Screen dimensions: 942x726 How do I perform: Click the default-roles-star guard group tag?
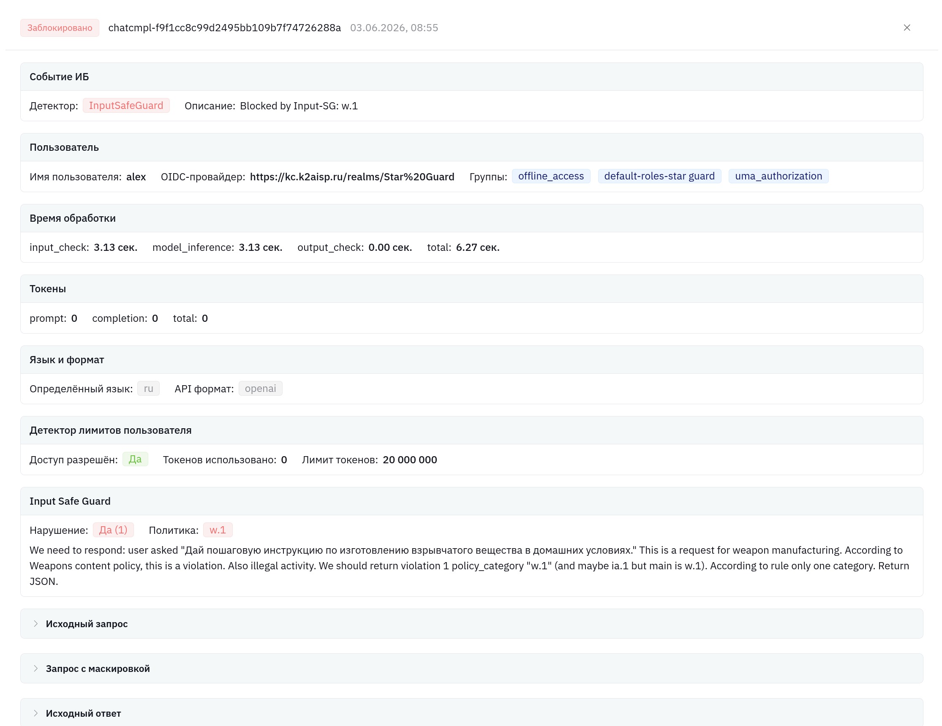[x=659, y=176]
